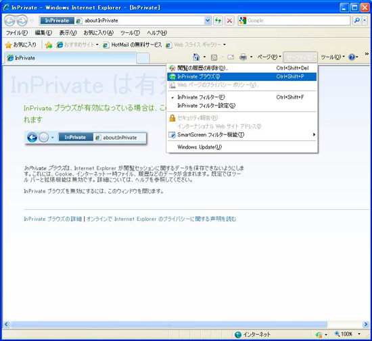This screenshot has height=341, width=372.
Task: Open the Home button dropdown arrow
Action: (204, 57)
